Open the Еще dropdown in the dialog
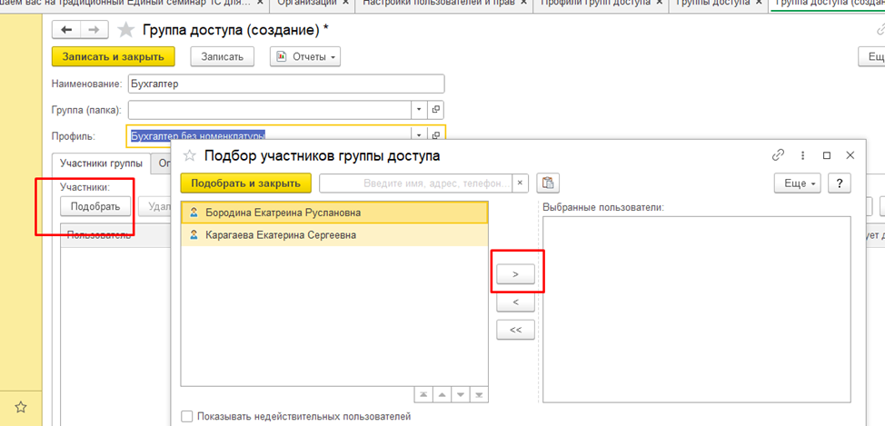This screenshot has height=426, width=885. [x=797, y=183]
